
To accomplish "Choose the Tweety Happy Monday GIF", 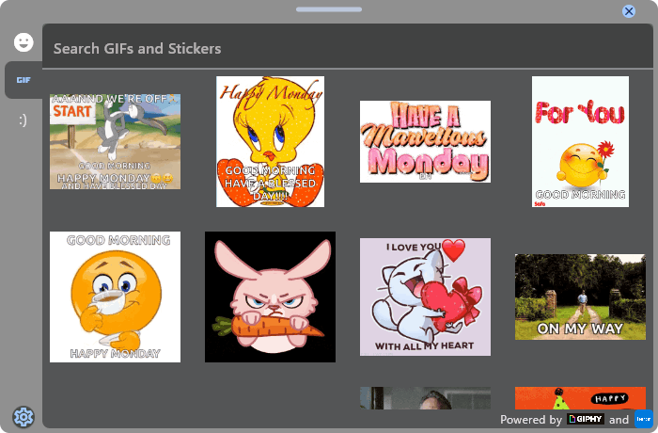I will click(271, 141).
